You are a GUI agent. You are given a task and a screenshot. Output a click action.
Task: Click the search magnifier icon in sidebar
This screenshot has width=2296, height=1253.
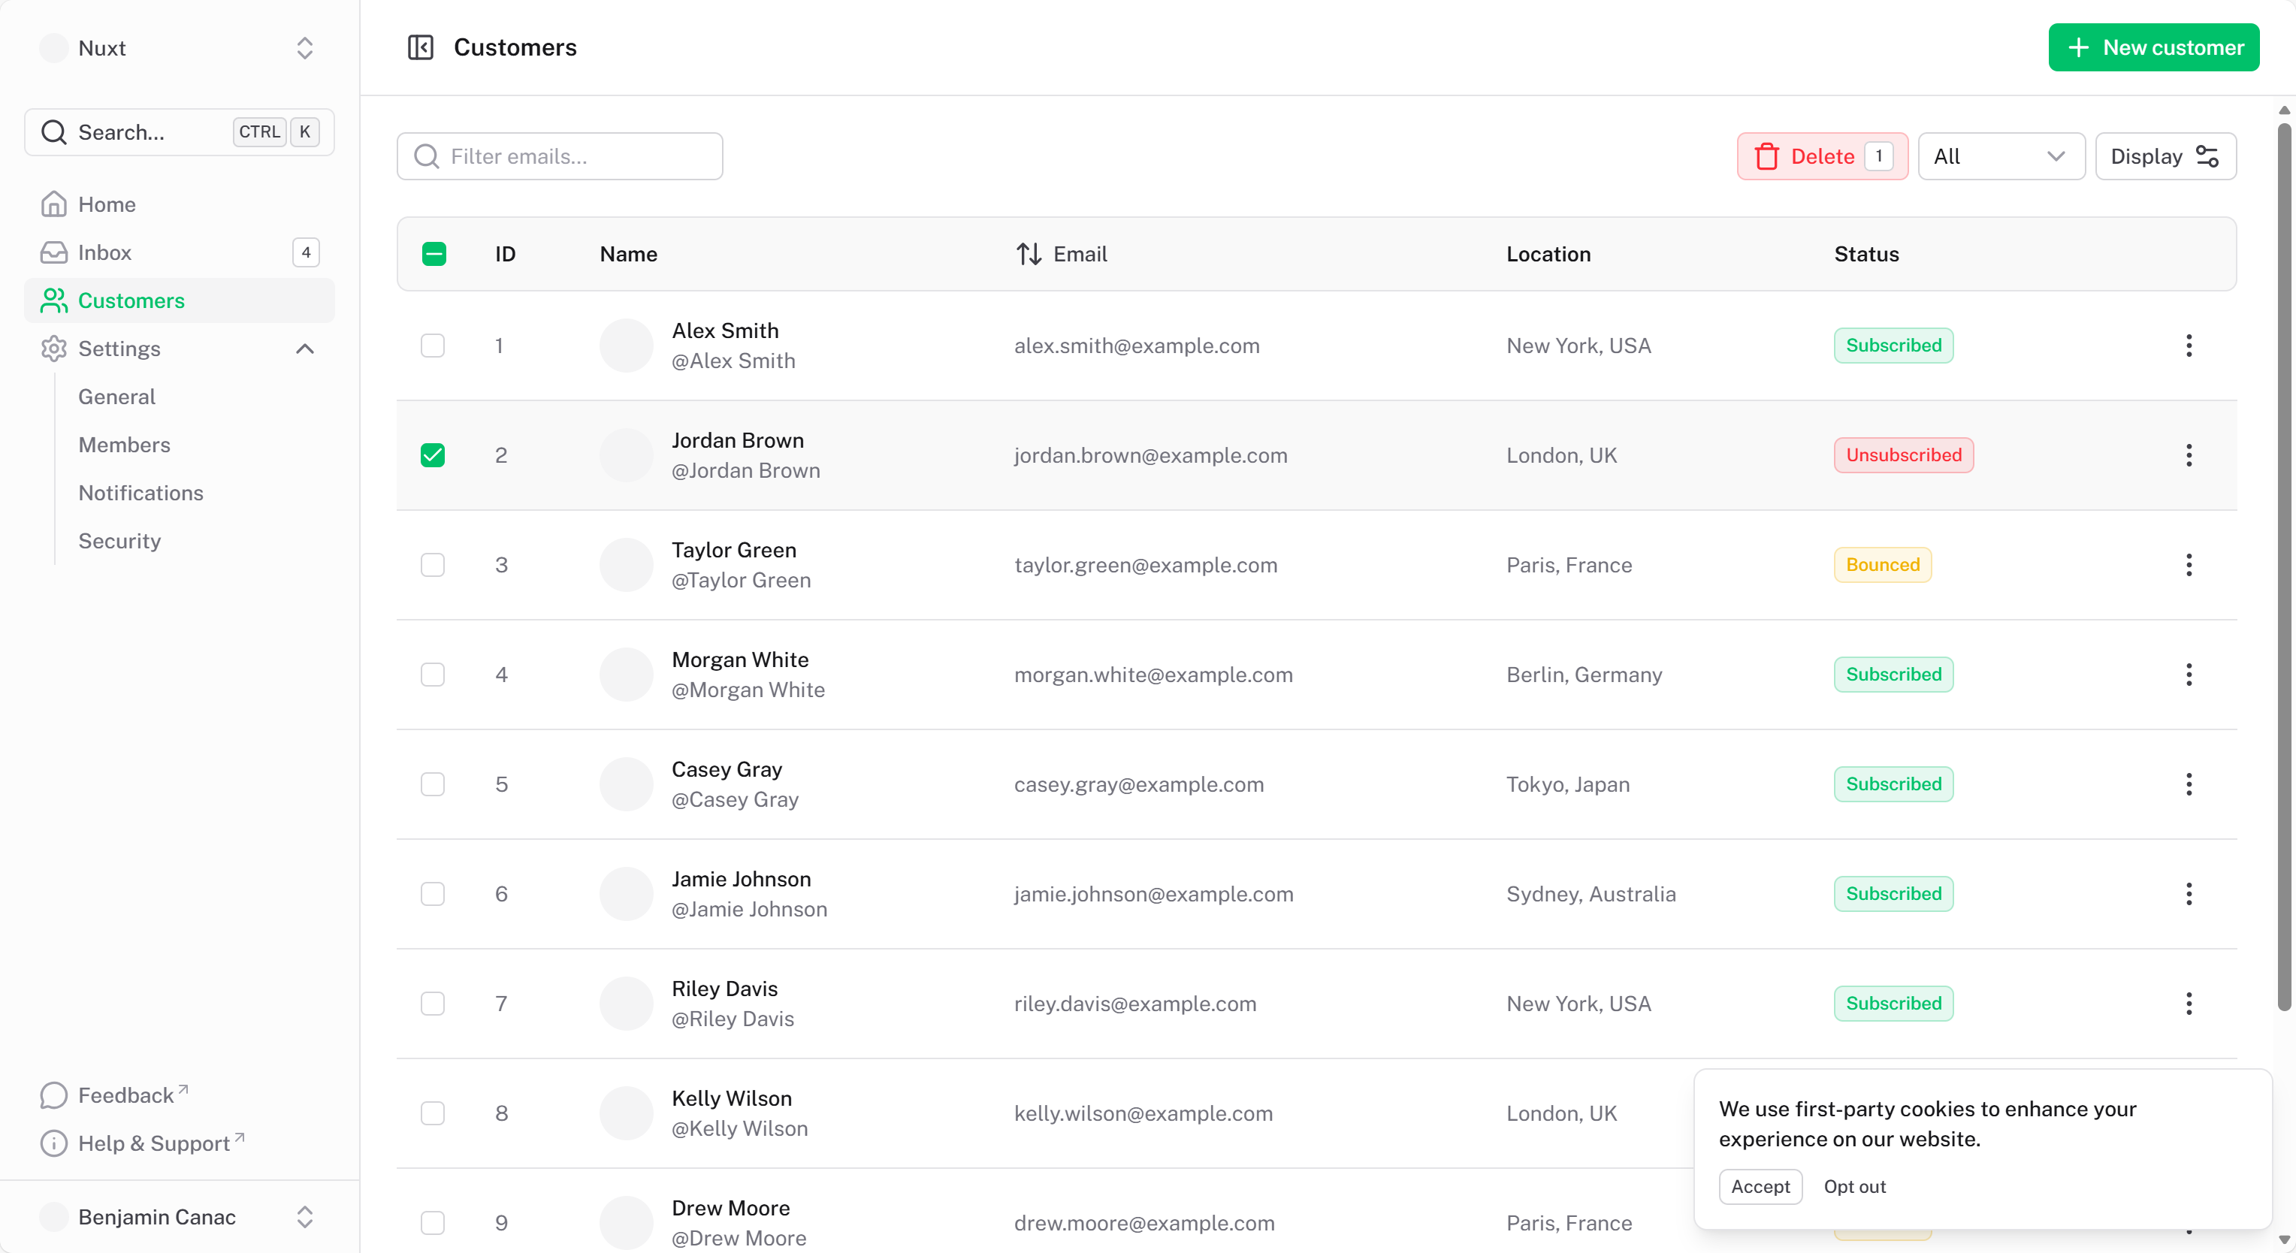[x=54, y=132]
